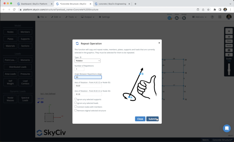Click the Metric units label in status bar
234x142 pixels.
tap(206, 140)
